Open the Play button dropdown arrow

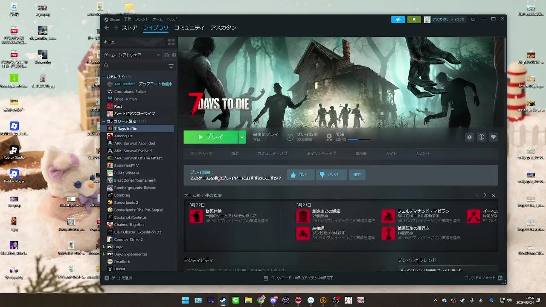[x=242, y=137]
